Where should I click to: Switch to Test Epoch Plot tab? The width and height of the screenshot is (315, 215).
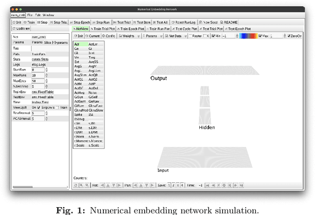point(238,29)
